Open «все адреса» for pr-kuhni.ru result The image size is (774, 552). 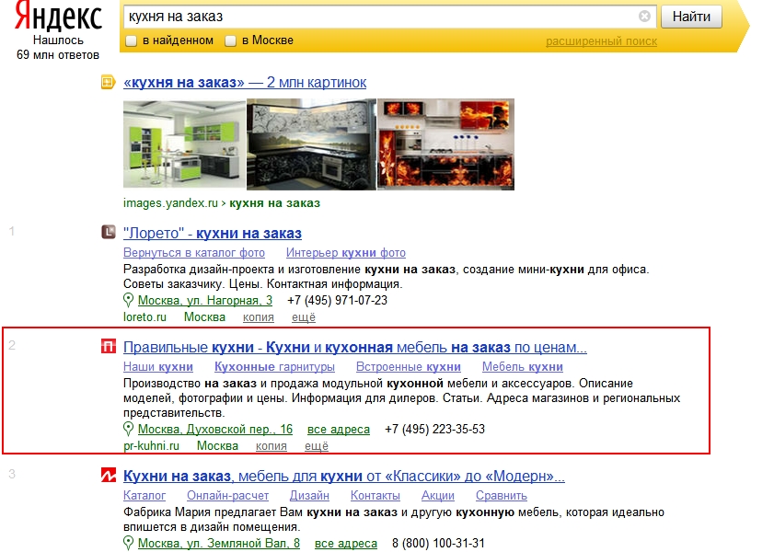click(x=338, y=429)
